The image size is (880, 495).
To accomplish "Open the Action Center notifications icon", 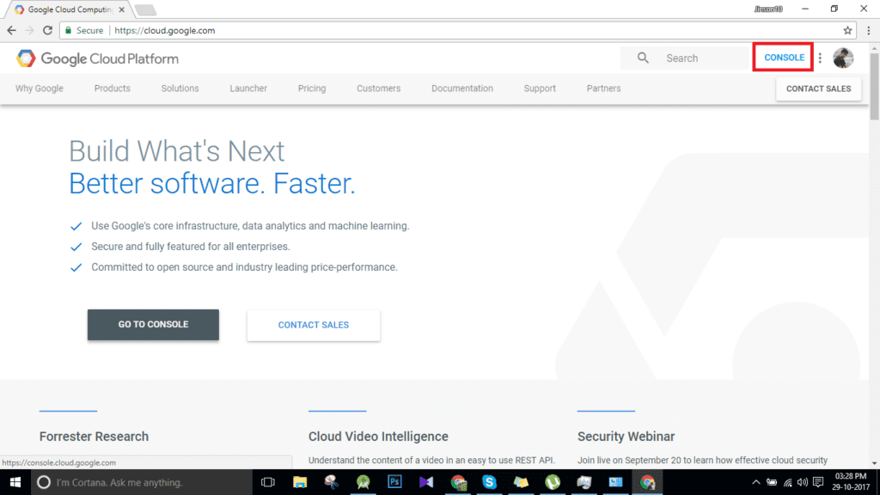I will coord(818,483).
